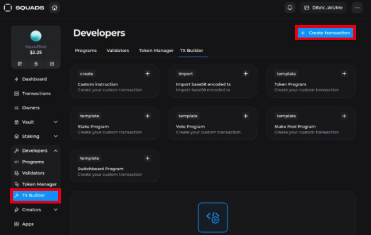Click plus icon on Custom instruction card
Image resolution: width=371 pixels, height=235 pixels.
click(147, 74)
